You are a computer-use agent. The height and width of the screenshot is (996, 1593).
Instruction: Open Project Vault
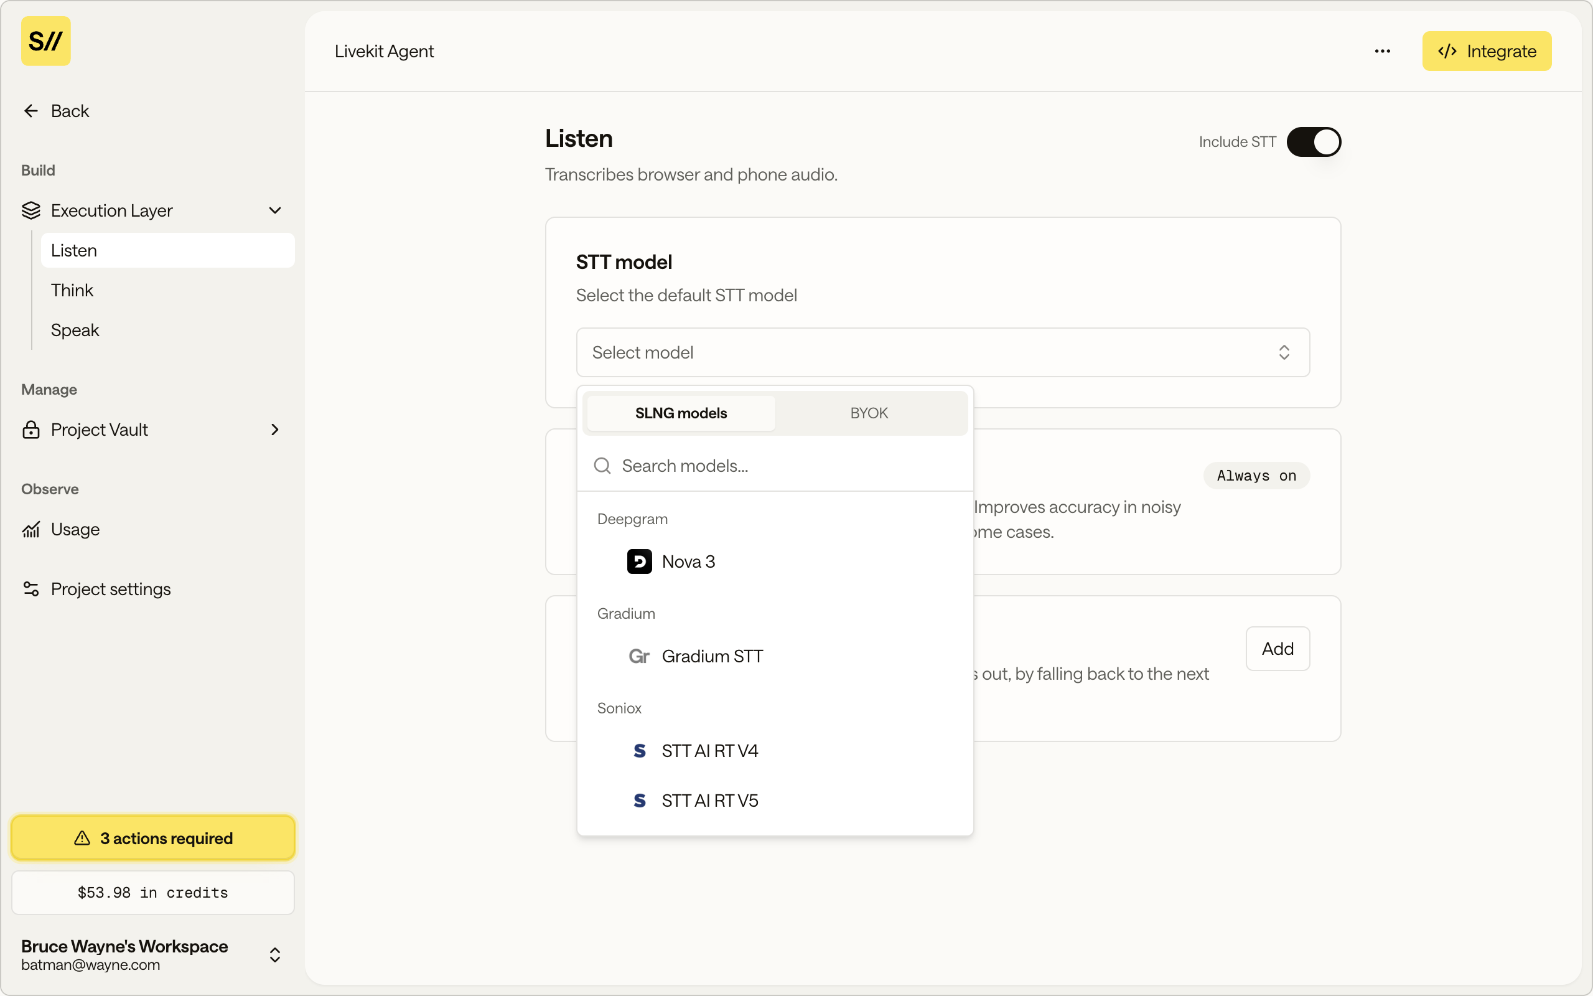pos(152,430)
